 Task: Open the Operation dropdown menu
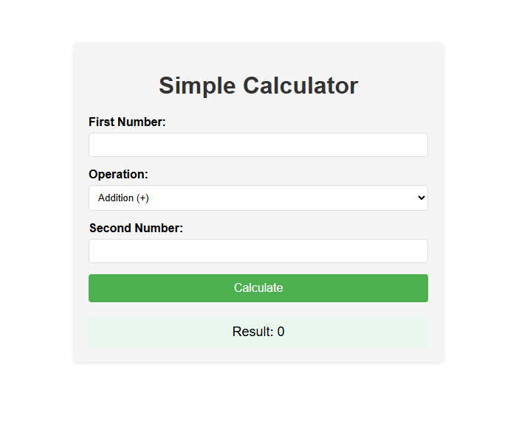coord(258,198)
